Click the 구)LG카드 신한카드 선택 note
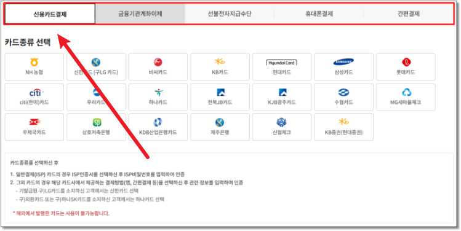 [77, 191]
